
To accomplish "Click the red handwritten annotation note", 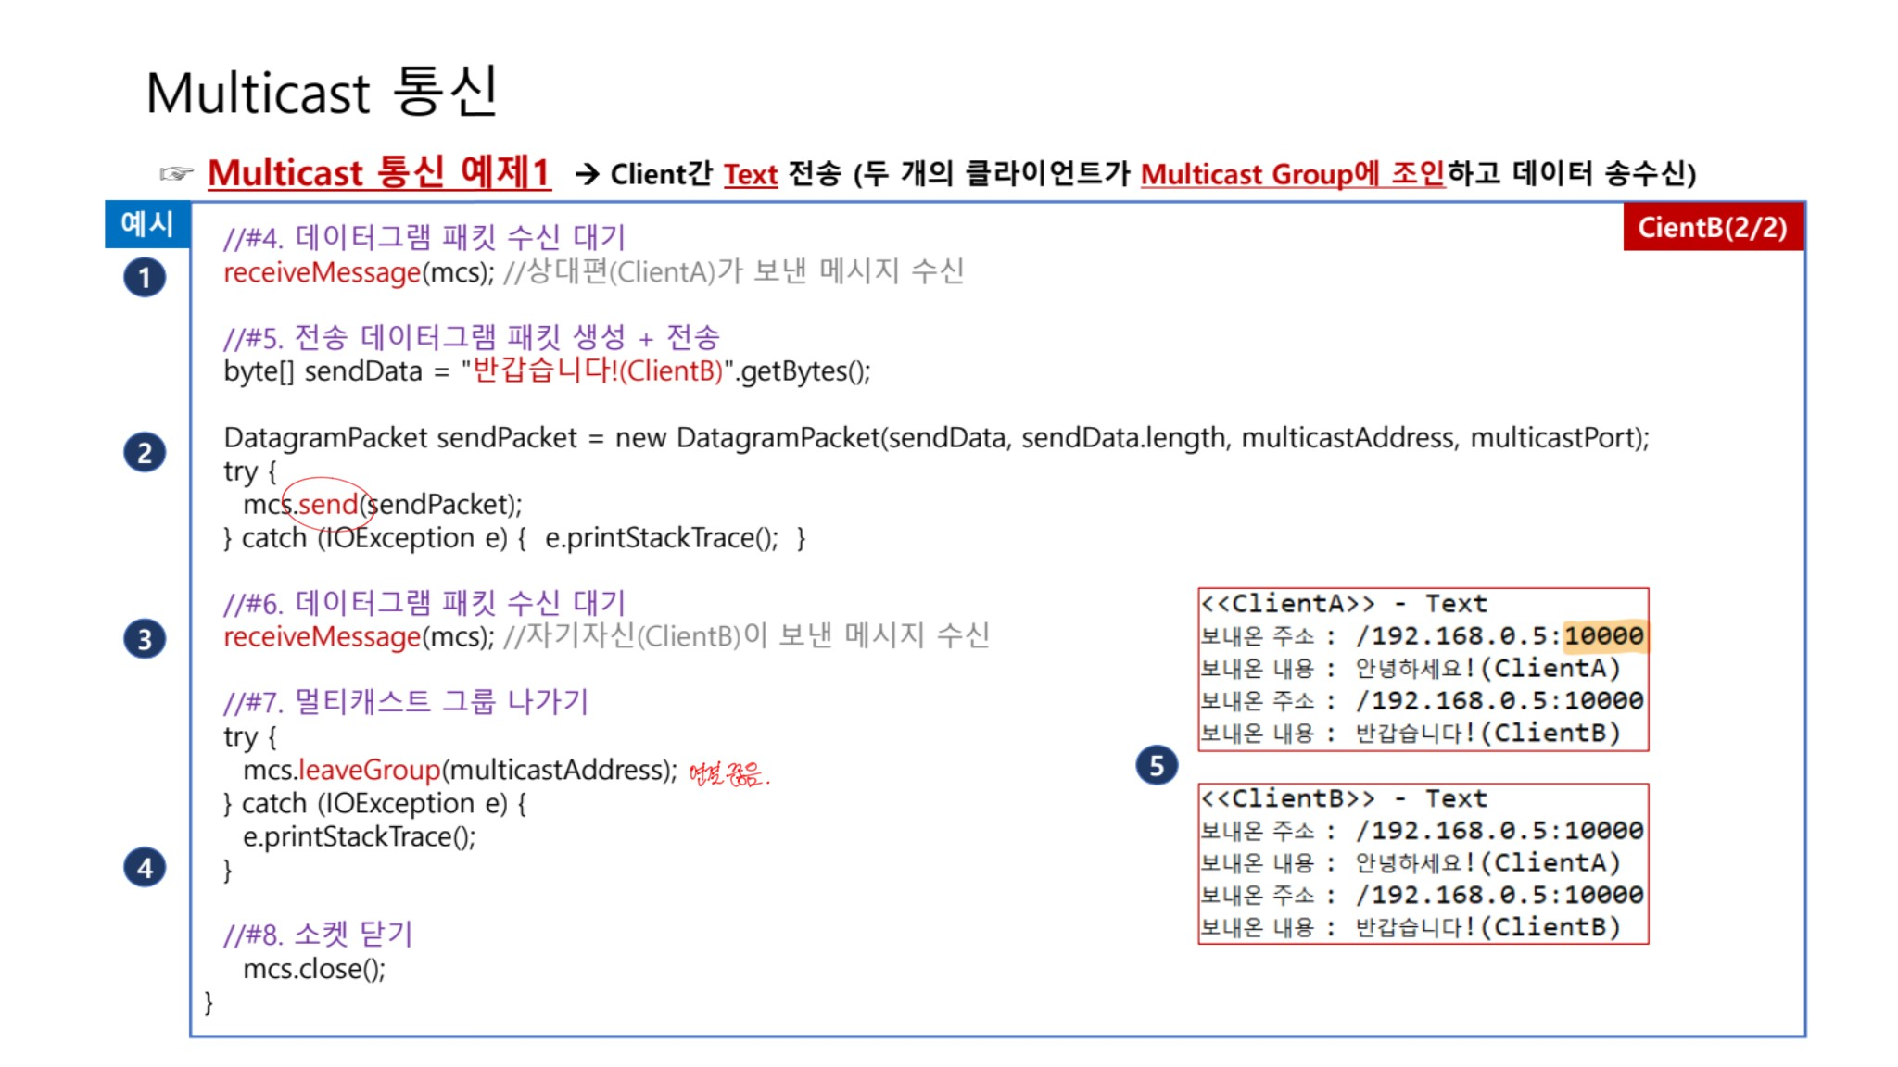I will [x=728, y=773].
